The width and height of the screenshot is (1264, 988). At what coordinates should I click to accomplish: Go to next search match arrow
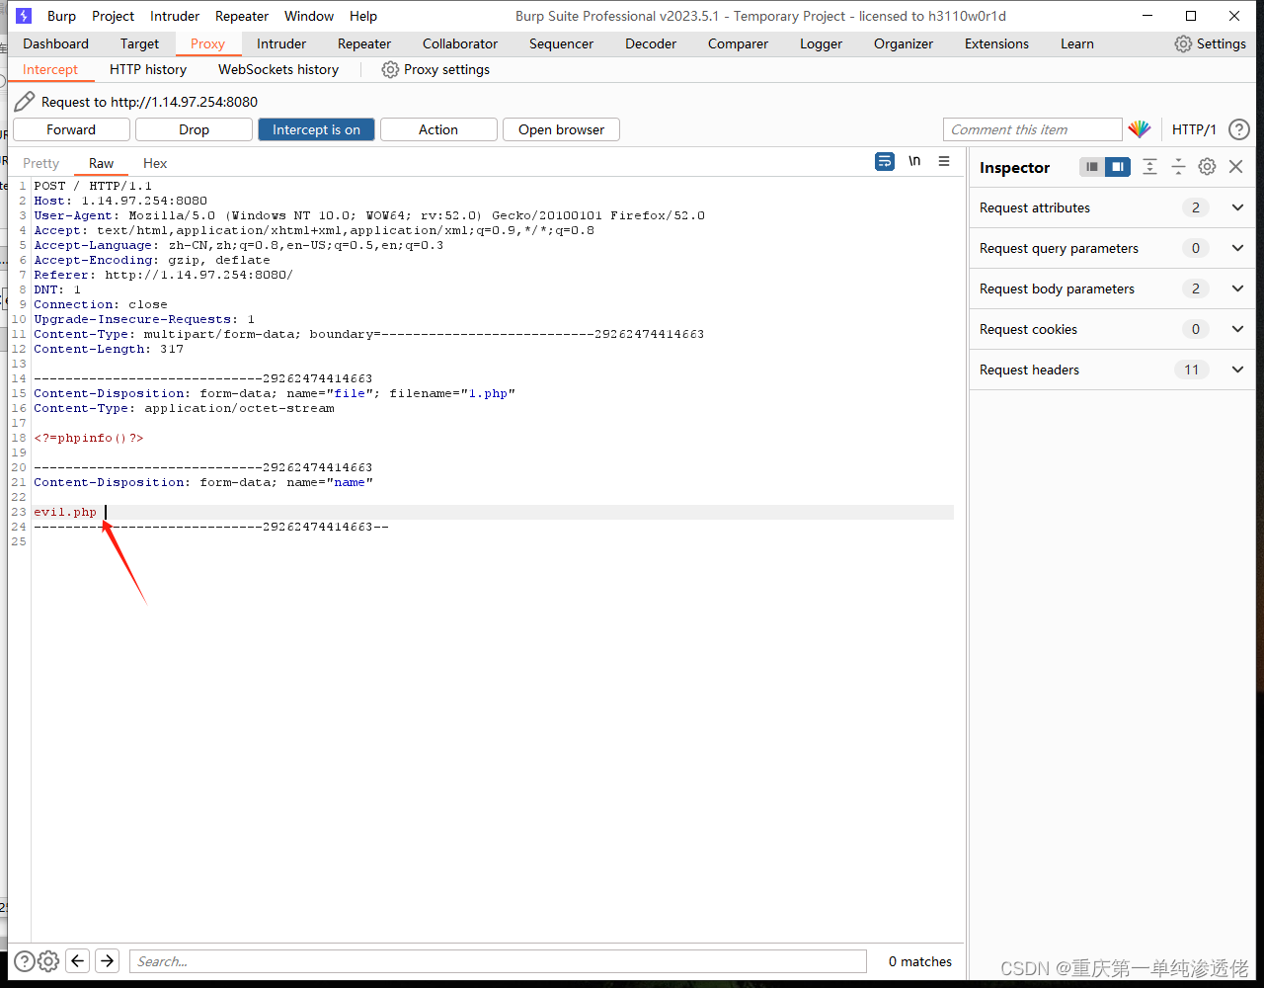(108, 960)
